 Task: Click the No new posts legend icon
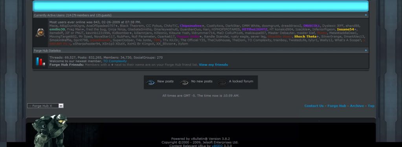pos(184,82)
